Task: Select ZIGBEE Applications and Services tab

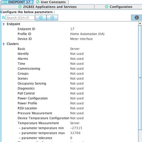Action: click(x=48, y=7)
